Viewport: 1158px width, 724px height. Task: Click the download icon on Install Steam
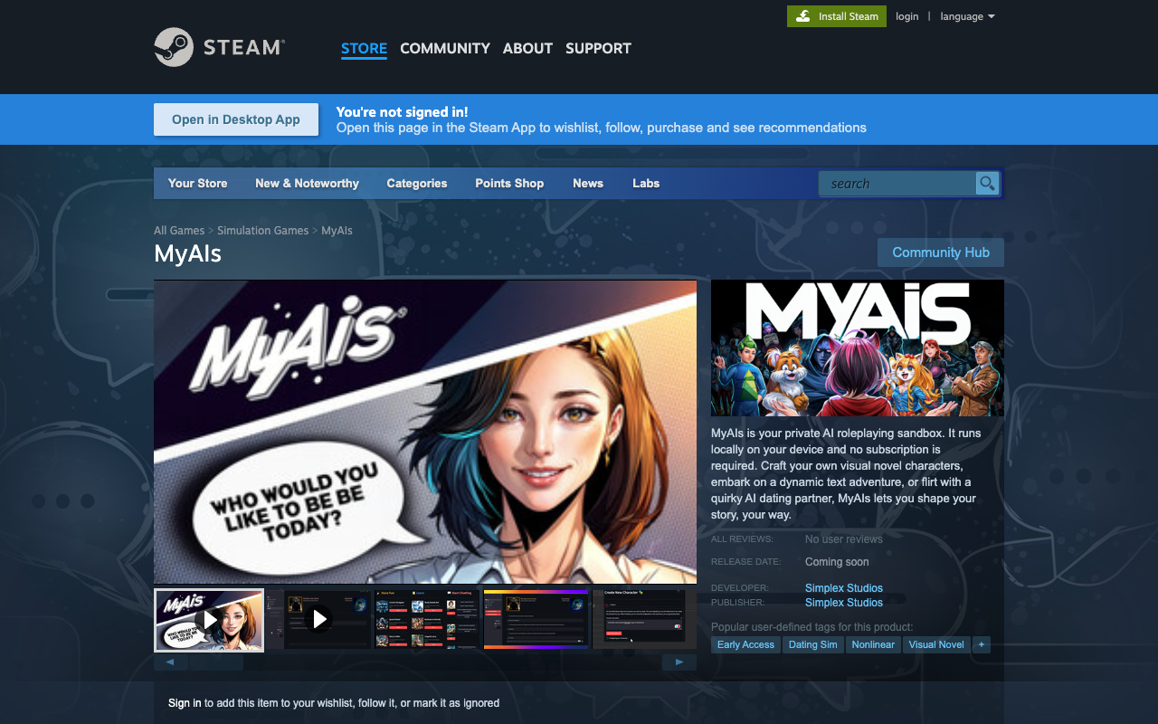(803, 16)
